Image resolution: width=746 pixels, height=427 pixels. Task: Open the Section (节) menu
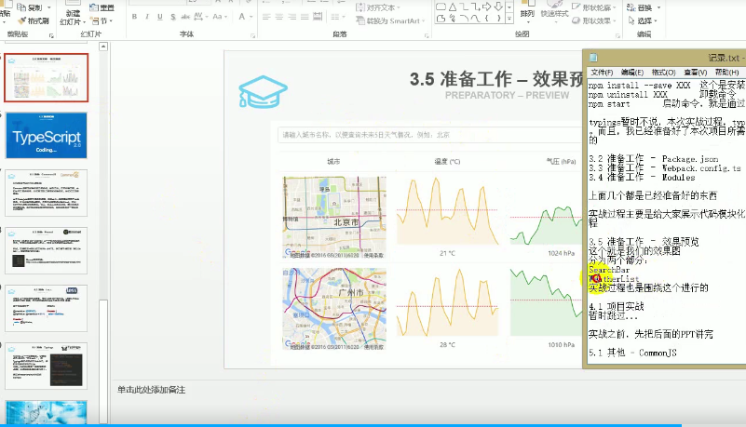(x=102, y=20)
